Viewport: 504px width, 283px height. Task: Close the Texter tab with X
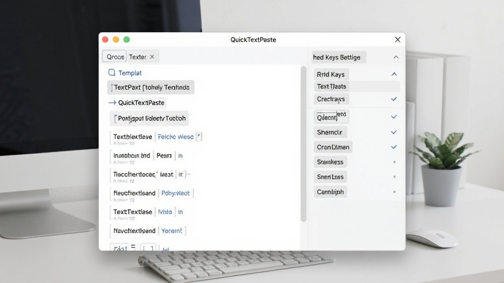click(152, 57)
